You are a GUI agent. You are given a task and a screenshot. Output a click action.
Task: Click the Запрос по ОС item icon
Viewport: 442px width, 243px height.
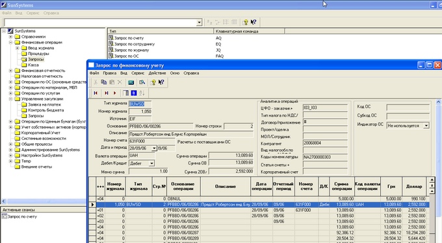click(x=111, y=56)
